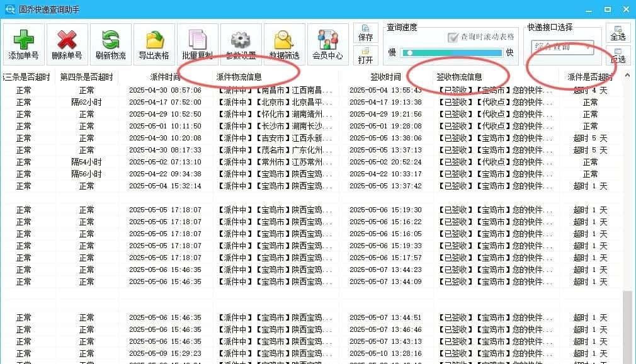
Task: Click the 删除单号 delete number icon
Action: click(x=67, y=42)
